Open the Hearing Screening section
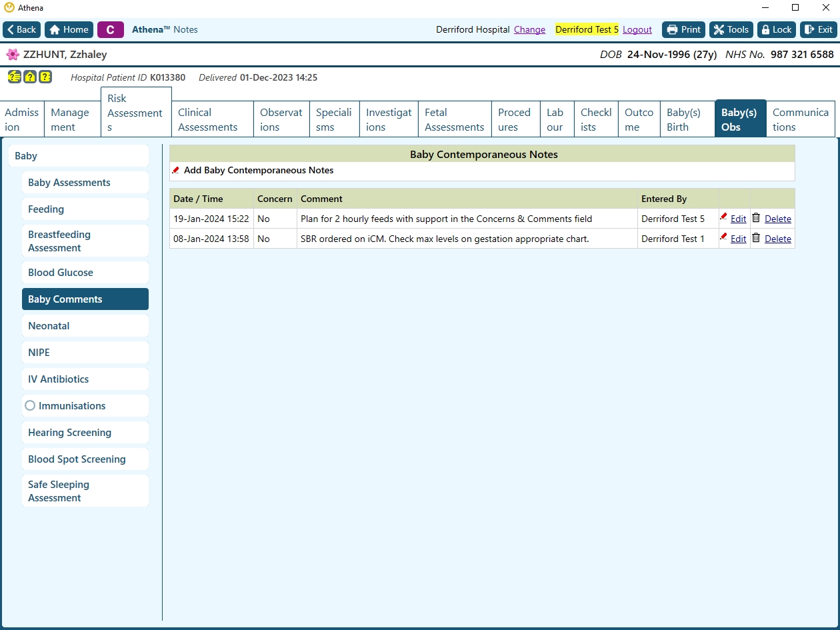Viewport: 840px width, 630px height. tap(85, 433)
